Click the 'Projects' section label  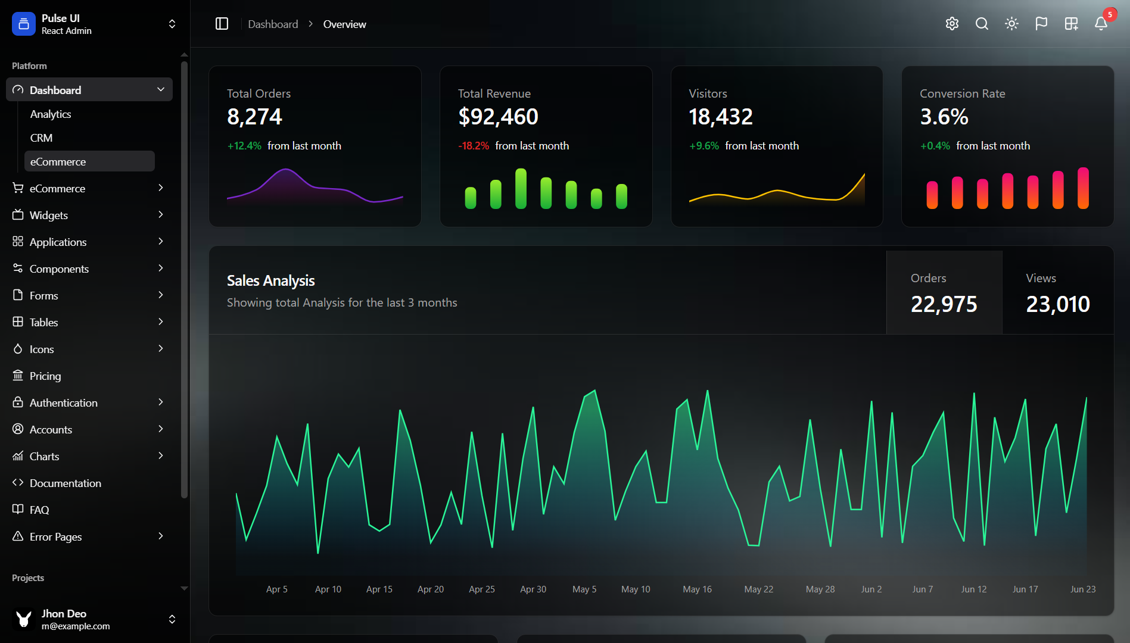coord(28,578)
